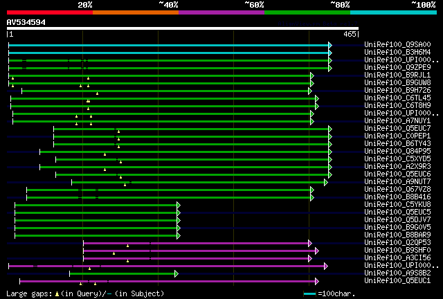Click the yellow gap marker under the B9H726 bar
Viewport: 443px width, 299px height.
(x=97, y=93)
